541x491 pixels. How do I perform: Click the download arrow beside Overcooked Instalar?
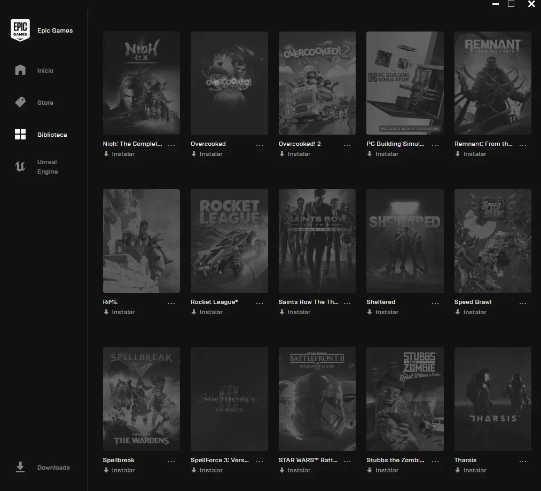pyautogui.click(x=194, y=154)
